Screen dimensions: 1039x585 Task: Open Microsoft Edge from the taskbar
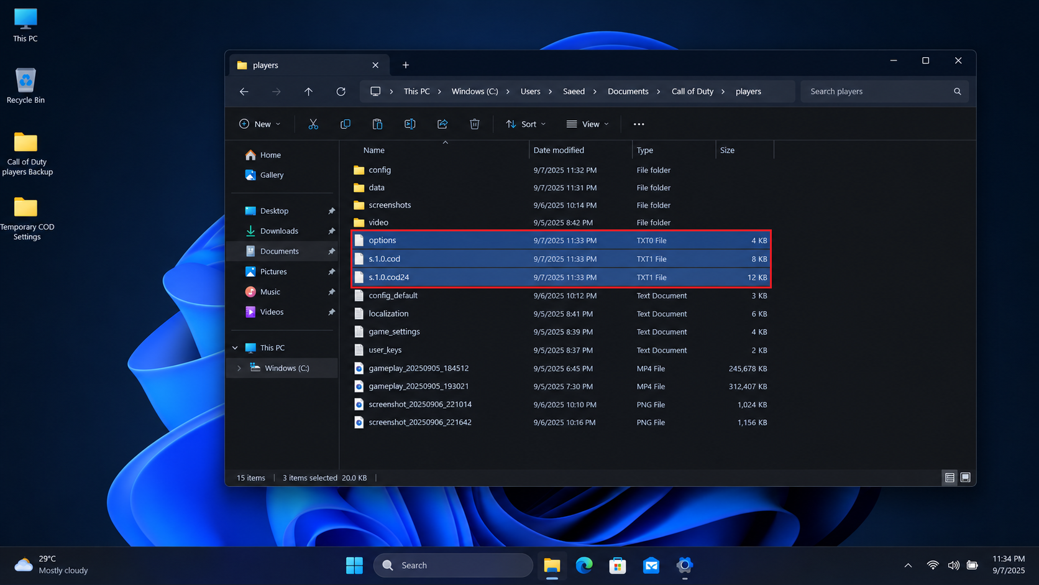(584, 565)
